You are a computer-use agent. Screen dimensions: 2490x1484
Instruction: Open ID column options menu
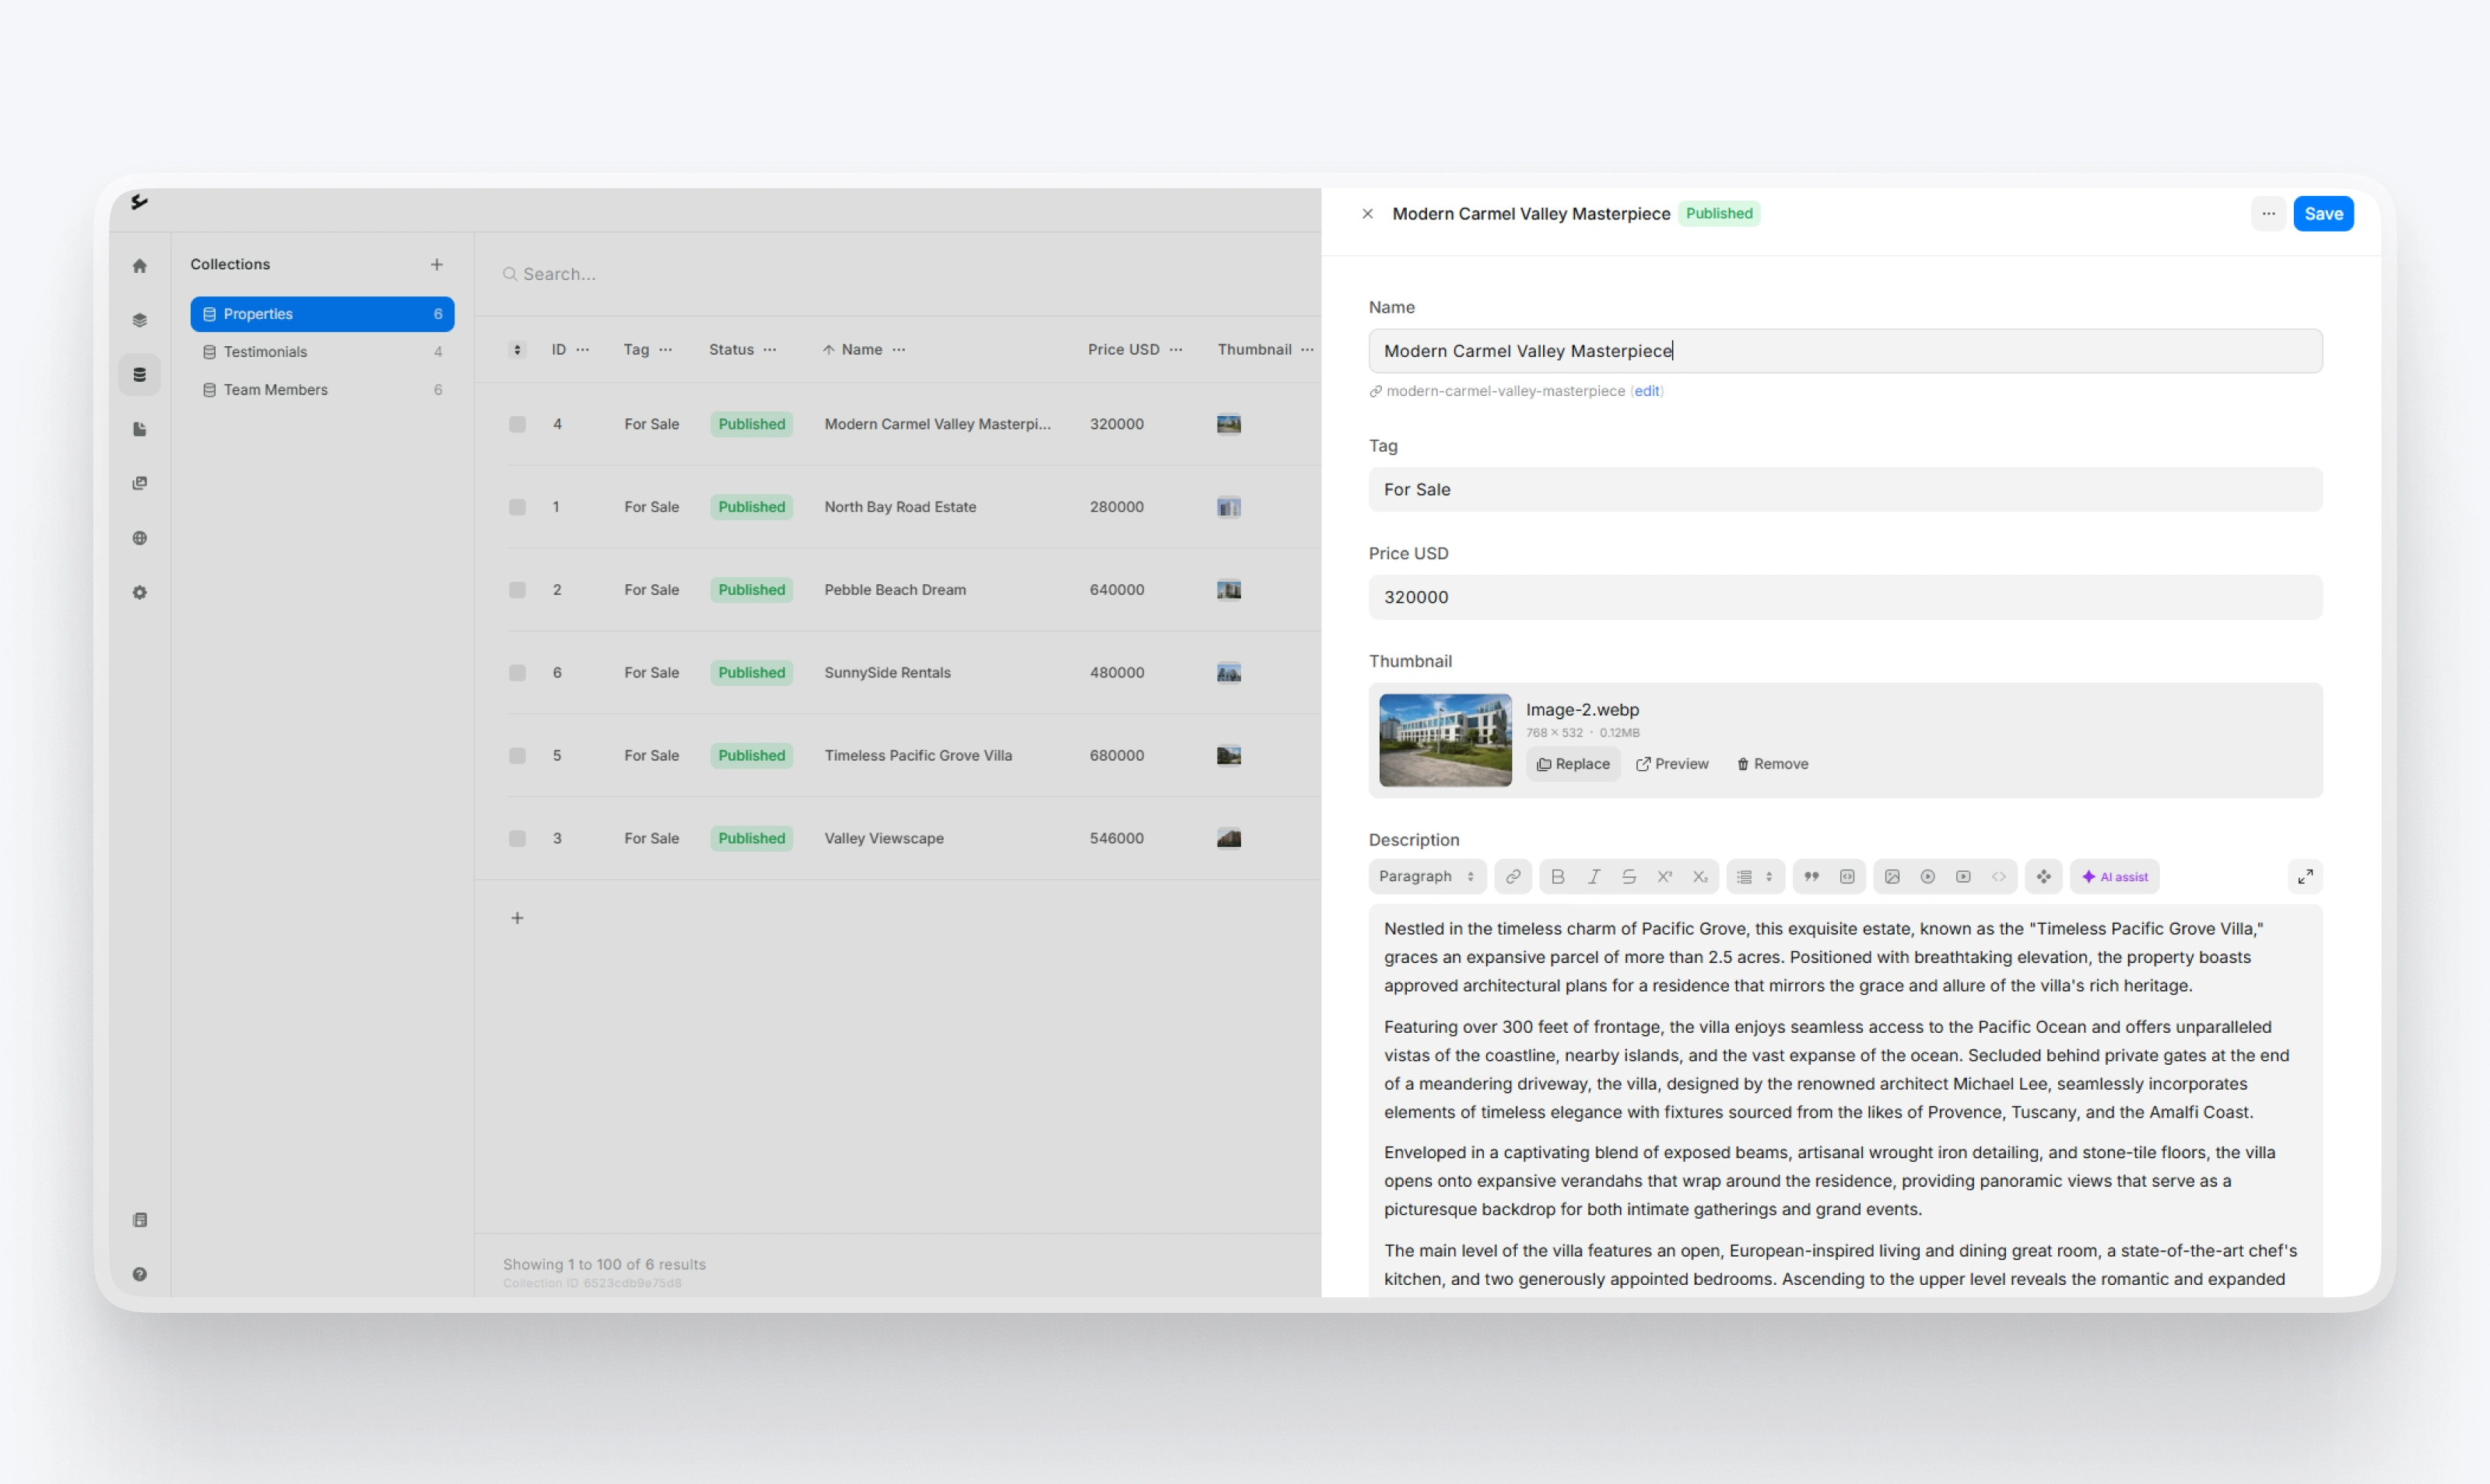click(x=584, y=350)
